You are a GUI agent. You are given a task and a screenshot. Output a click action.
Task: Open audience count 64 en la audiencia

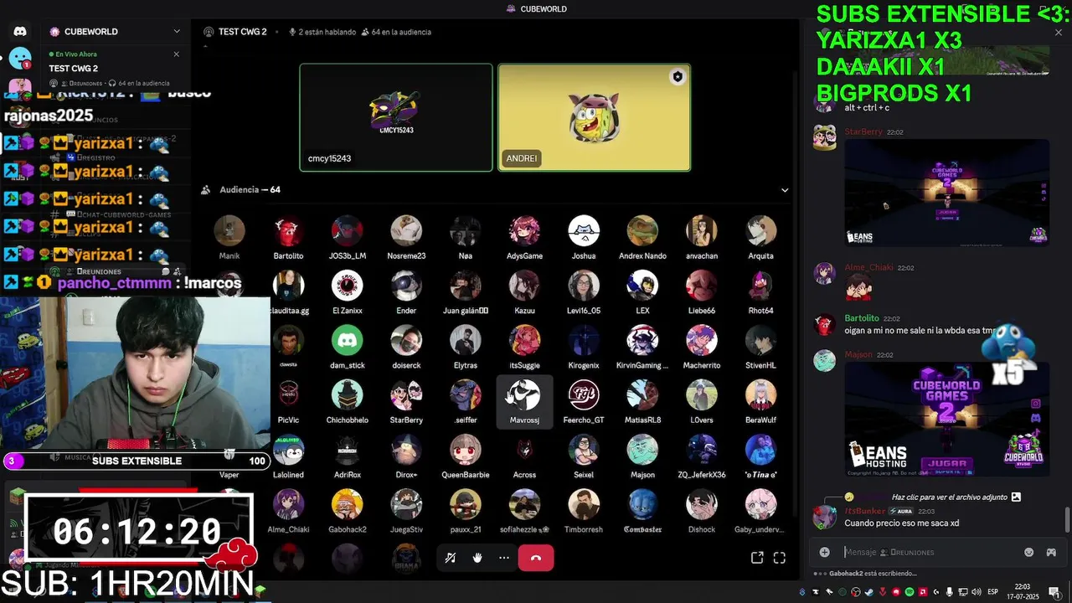[396, 32]
